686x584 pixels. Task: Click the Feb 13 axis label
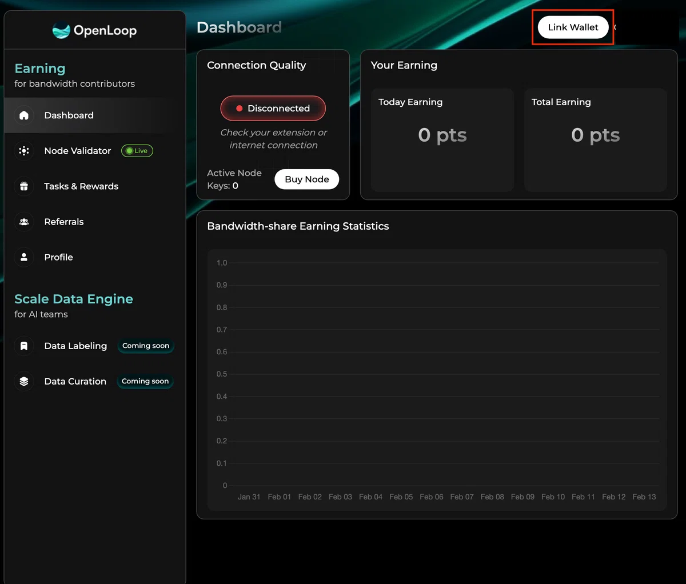pos(644,497)
